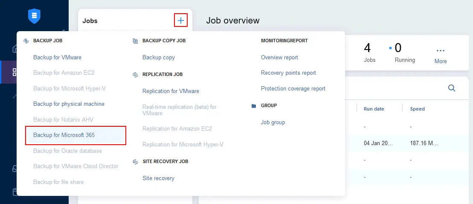Viewport: 473px width, 204px height.
Task: Click the Run date column header
Action: 374,109
